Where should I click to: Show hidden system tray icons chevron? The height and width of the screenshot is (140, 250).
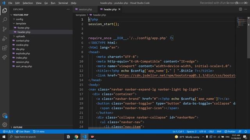click(x=203, y=137)
